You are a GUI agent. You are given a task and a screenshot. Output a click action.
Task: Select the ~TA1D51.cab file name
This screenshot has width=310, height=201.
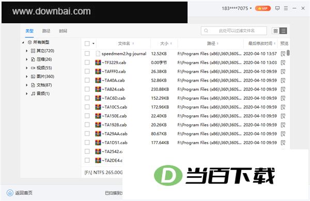[115, 143]
